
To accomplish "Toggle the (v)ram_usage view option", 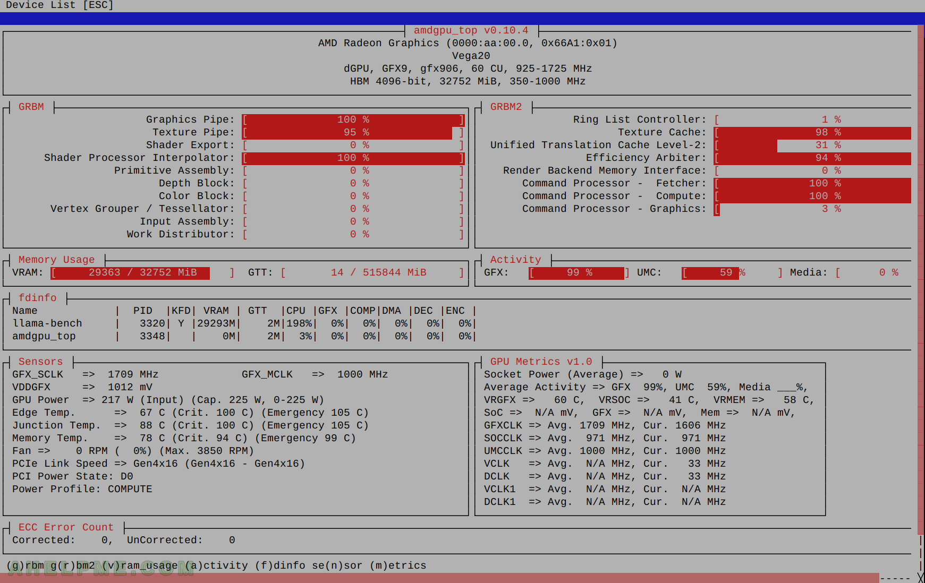I will pyautogui.click(x=140, y=565).
